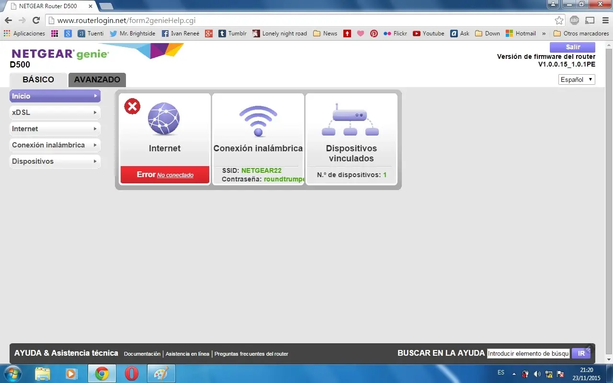Click the NETGEAR Router D500 tab
This screenshot has width=613, height=383.
[48, 6]
